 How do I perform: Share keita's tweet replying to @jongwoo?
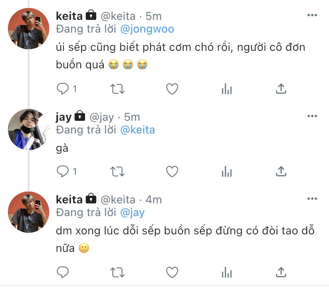coord(281,89)
